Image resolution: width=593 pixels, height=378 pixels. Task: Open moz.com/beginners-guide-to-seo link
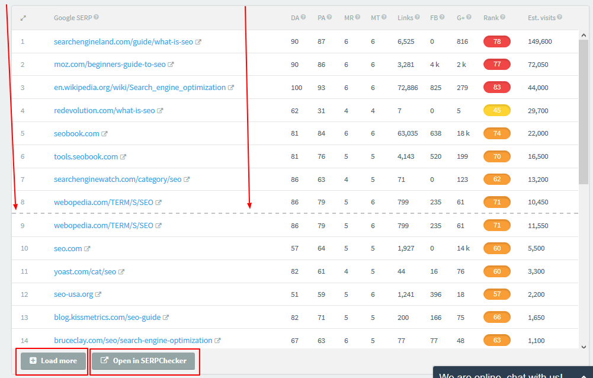click(110, 65)
